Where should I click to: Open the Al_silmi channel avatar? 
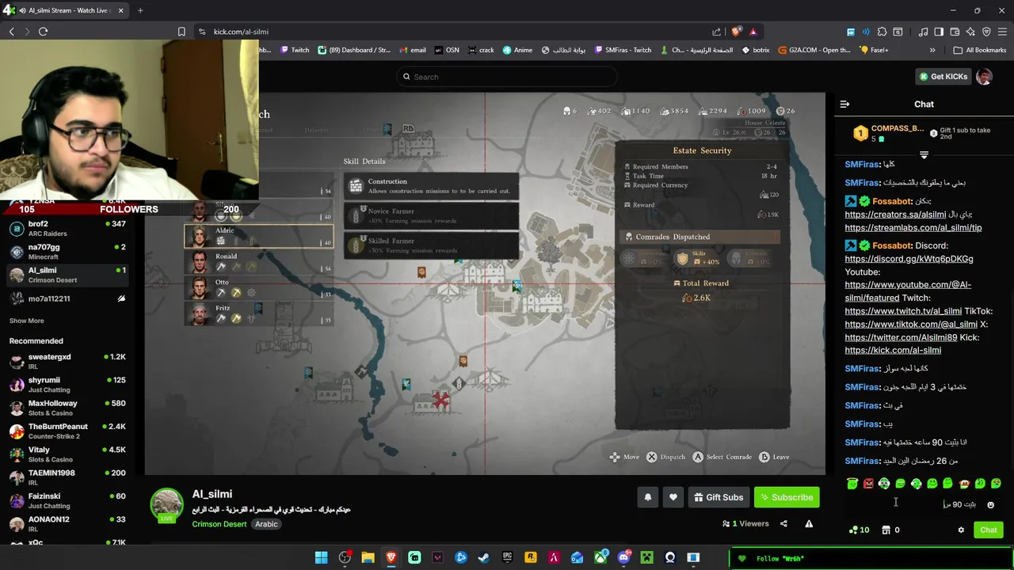(167, 504)
